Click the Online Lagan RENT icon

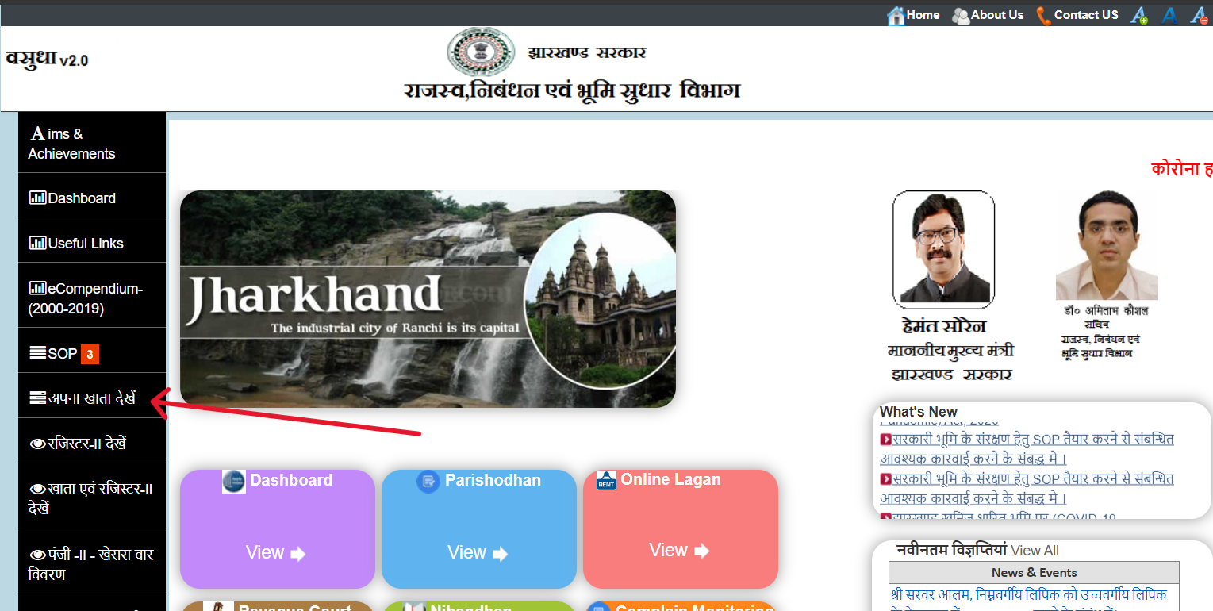605,479
